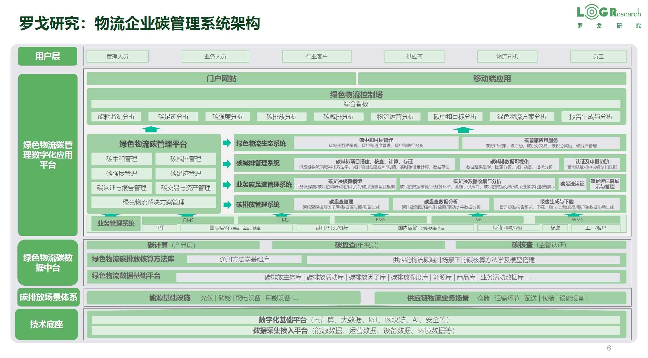Click the FMS bar
The height and width of the screenshot is (358, 648).
point(284,220)
